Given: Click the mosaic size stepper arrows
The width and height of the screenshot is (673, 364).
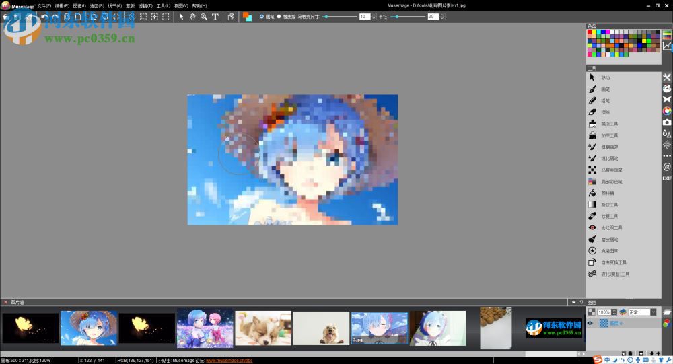Looking at the screenshot, I should (x=374, y=17).
